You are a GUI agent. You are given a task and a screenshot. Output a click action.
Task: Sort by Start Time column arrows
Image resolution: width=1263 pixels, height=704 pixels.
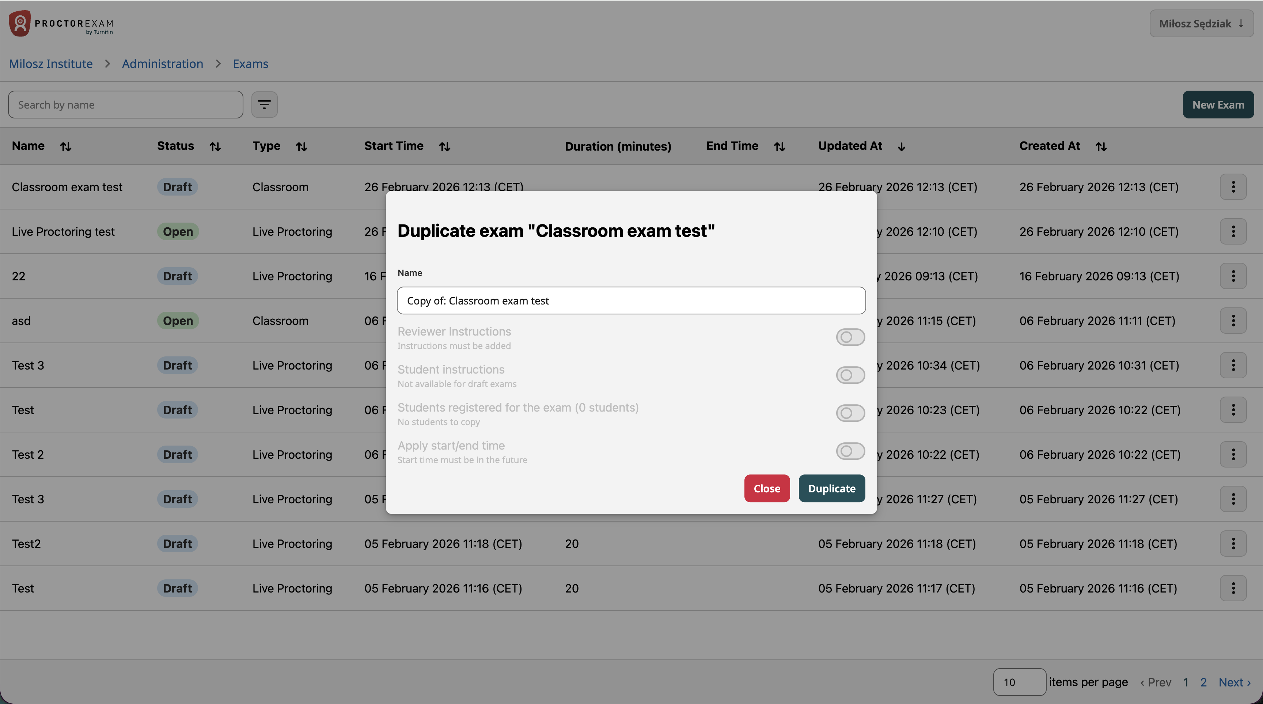coord(445,147)
